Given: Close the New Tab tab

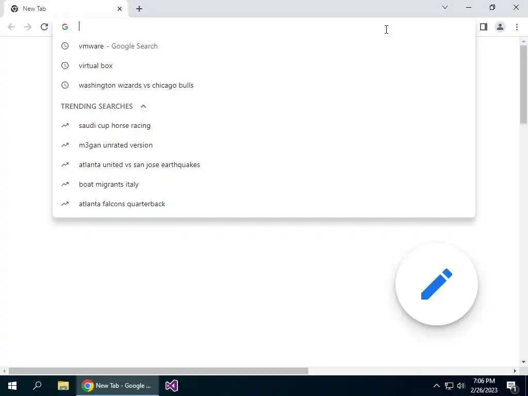Looking at the screenshot, I should (120, 9).
